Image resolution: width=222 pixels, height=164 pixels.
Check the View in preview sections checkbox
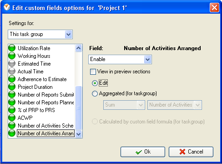[x=93, y=72]
